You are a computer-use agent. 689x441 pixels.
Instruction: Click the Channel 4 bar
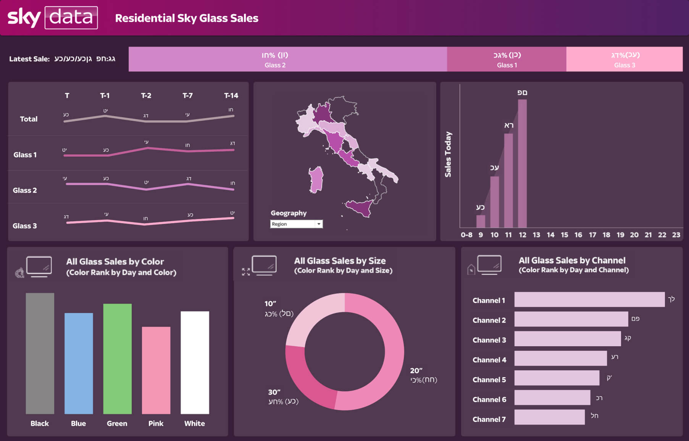click(x=561, y=358)
